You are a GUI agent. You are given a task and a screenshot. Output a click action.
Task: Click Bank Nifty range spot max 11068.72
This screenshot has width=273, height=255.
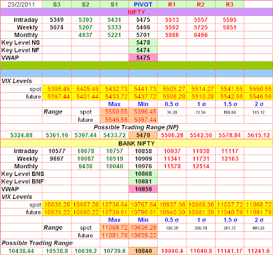(114, 228)
